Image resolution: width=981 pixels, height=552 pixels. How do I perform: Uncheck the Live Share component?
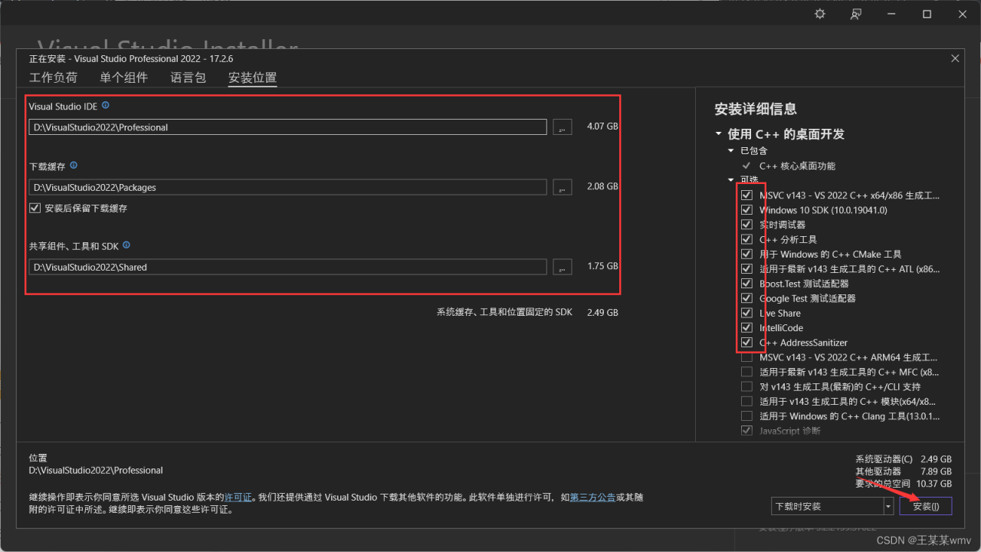pos(746,313)
